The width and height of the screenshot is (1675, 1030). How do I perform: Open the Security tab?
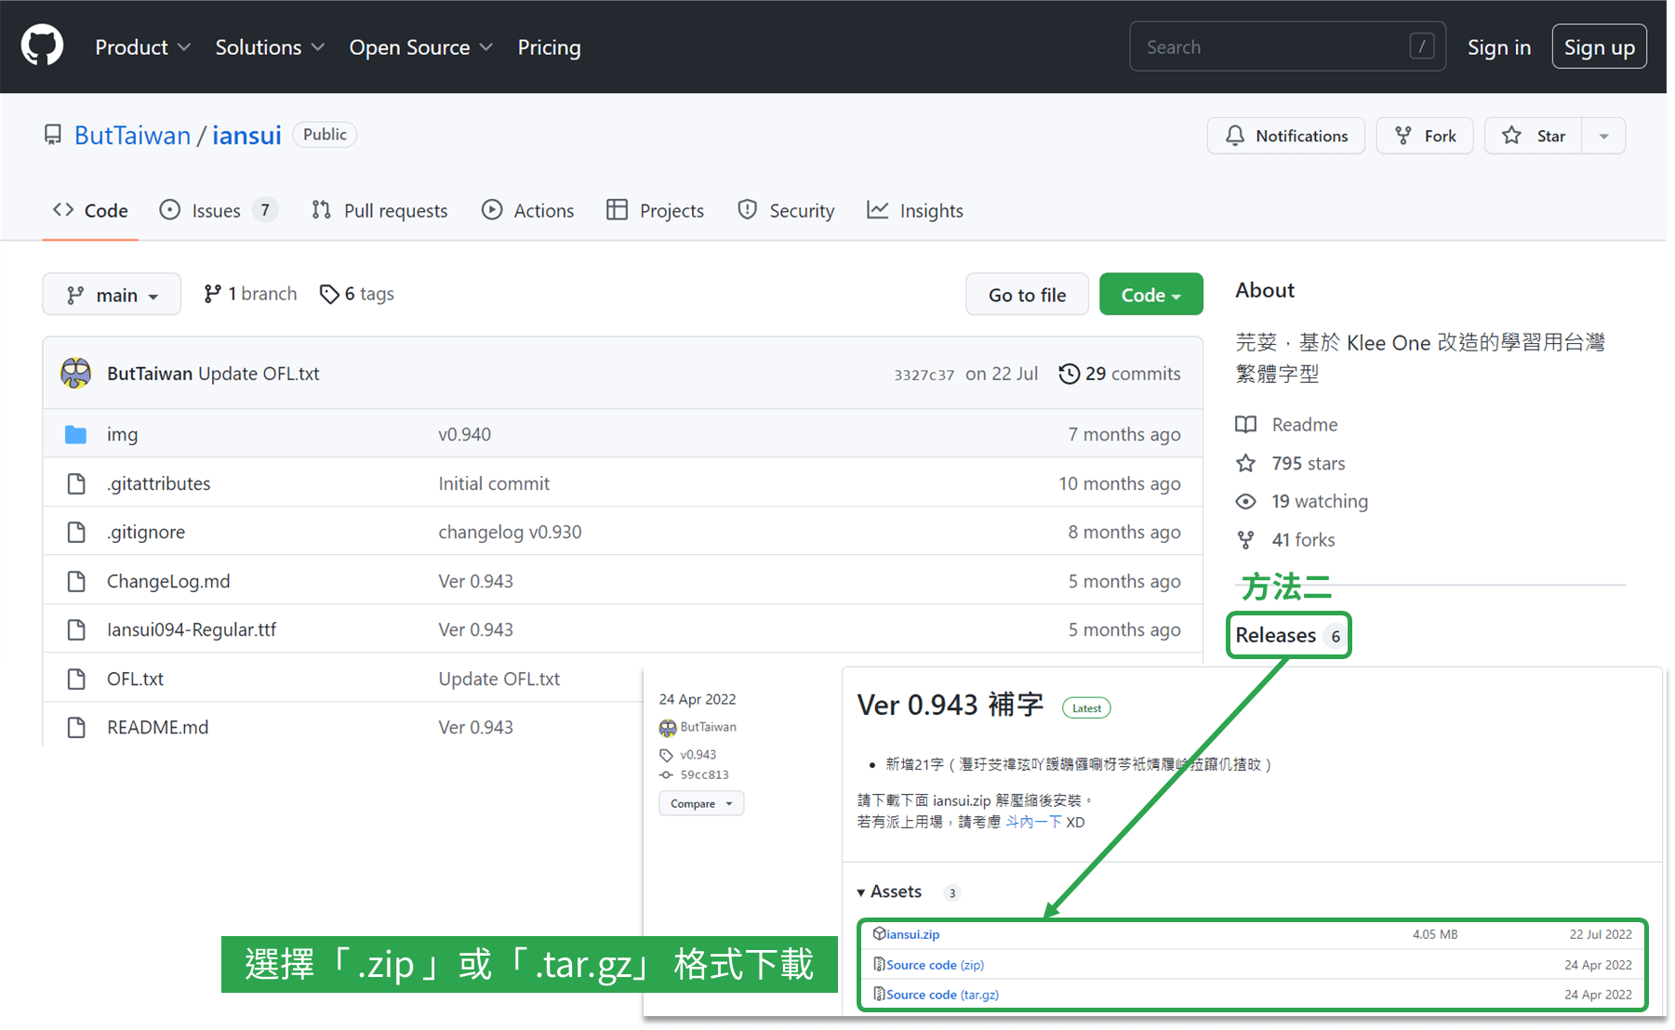pos(786,210)
